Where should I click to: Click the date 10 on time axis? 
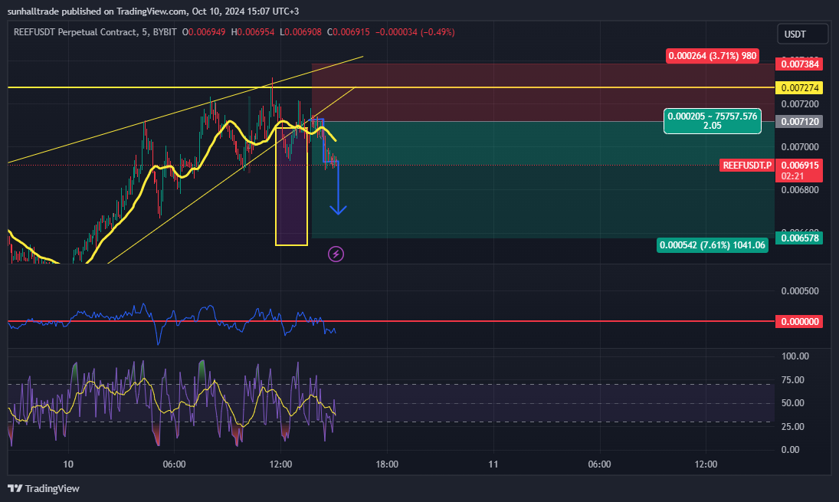(x=68, y=464)
